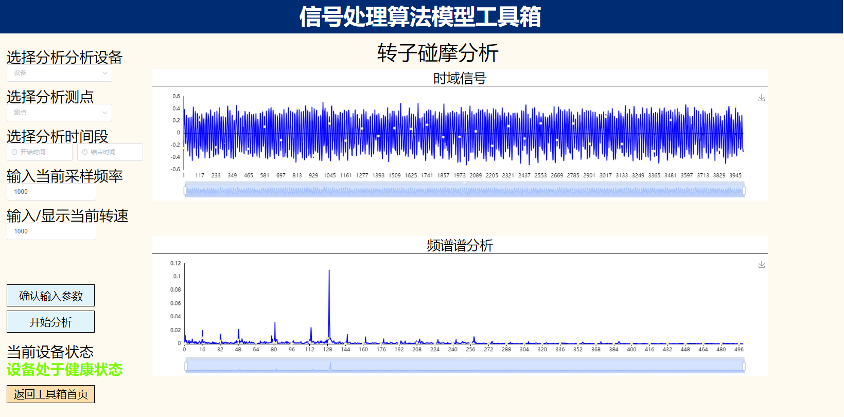Download the 时域信号 chart image

761,98
